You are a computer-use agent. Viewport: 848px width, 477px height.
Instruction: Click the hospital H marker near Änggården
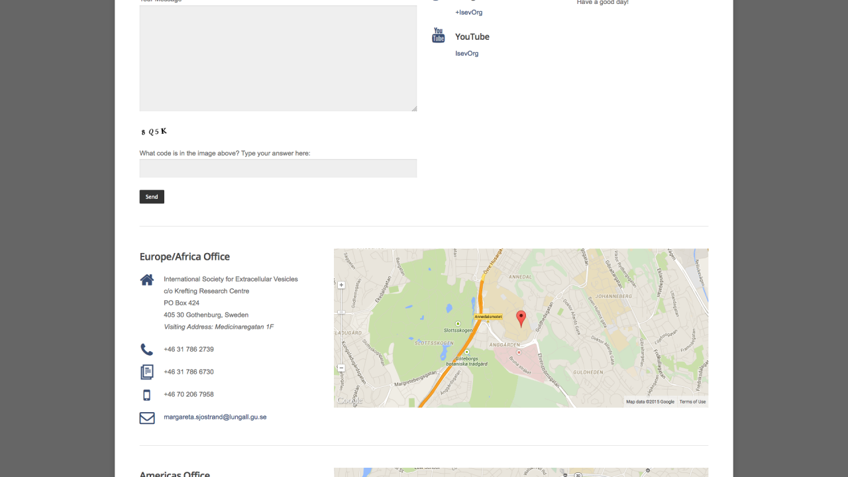pos(519,352)
